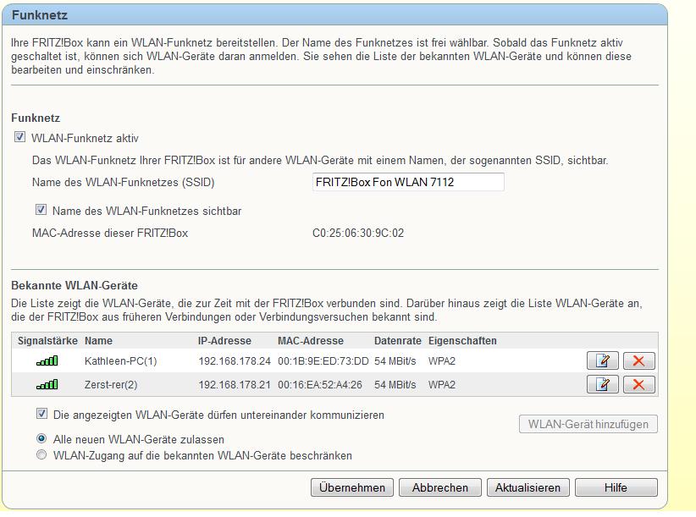This screenshot has width=696, height=517.
Task: Click the FRITZ!Box MAC address C0:25:06:30:9C:02
Action: [358, 233]
